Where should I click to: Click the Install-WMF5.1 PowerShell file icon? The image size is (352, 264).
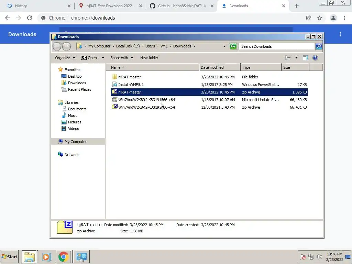pos(114,85)
